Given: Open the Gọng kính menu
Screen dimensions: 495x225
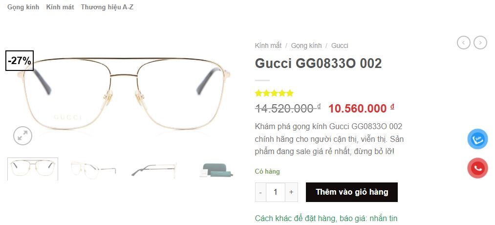Looking at the screenshot, I should [x=23, y=7].
